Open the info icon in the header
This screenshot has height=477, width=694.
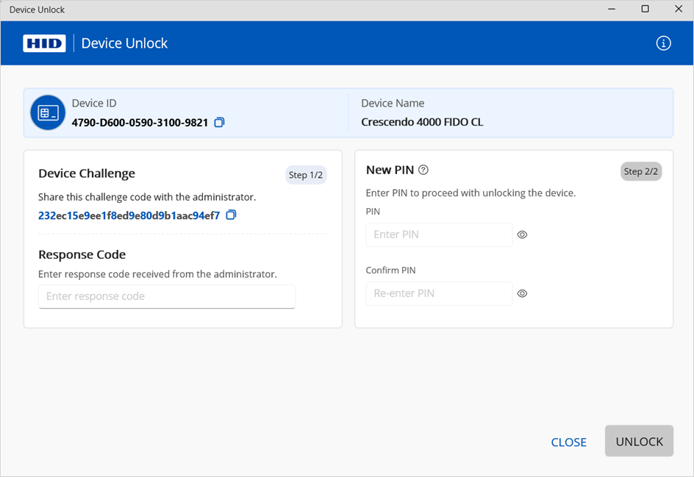663,43
